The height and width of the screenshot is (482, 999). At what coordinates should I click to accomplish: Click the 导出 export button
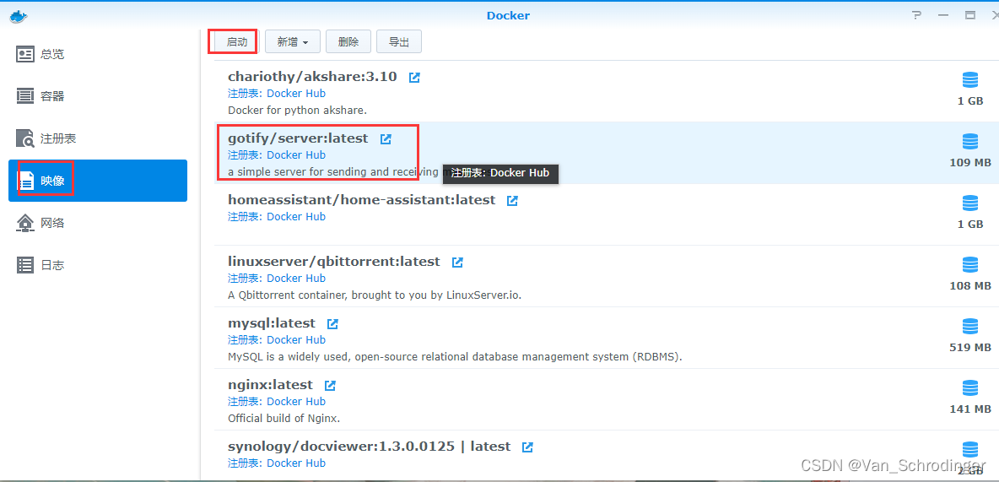399,42
